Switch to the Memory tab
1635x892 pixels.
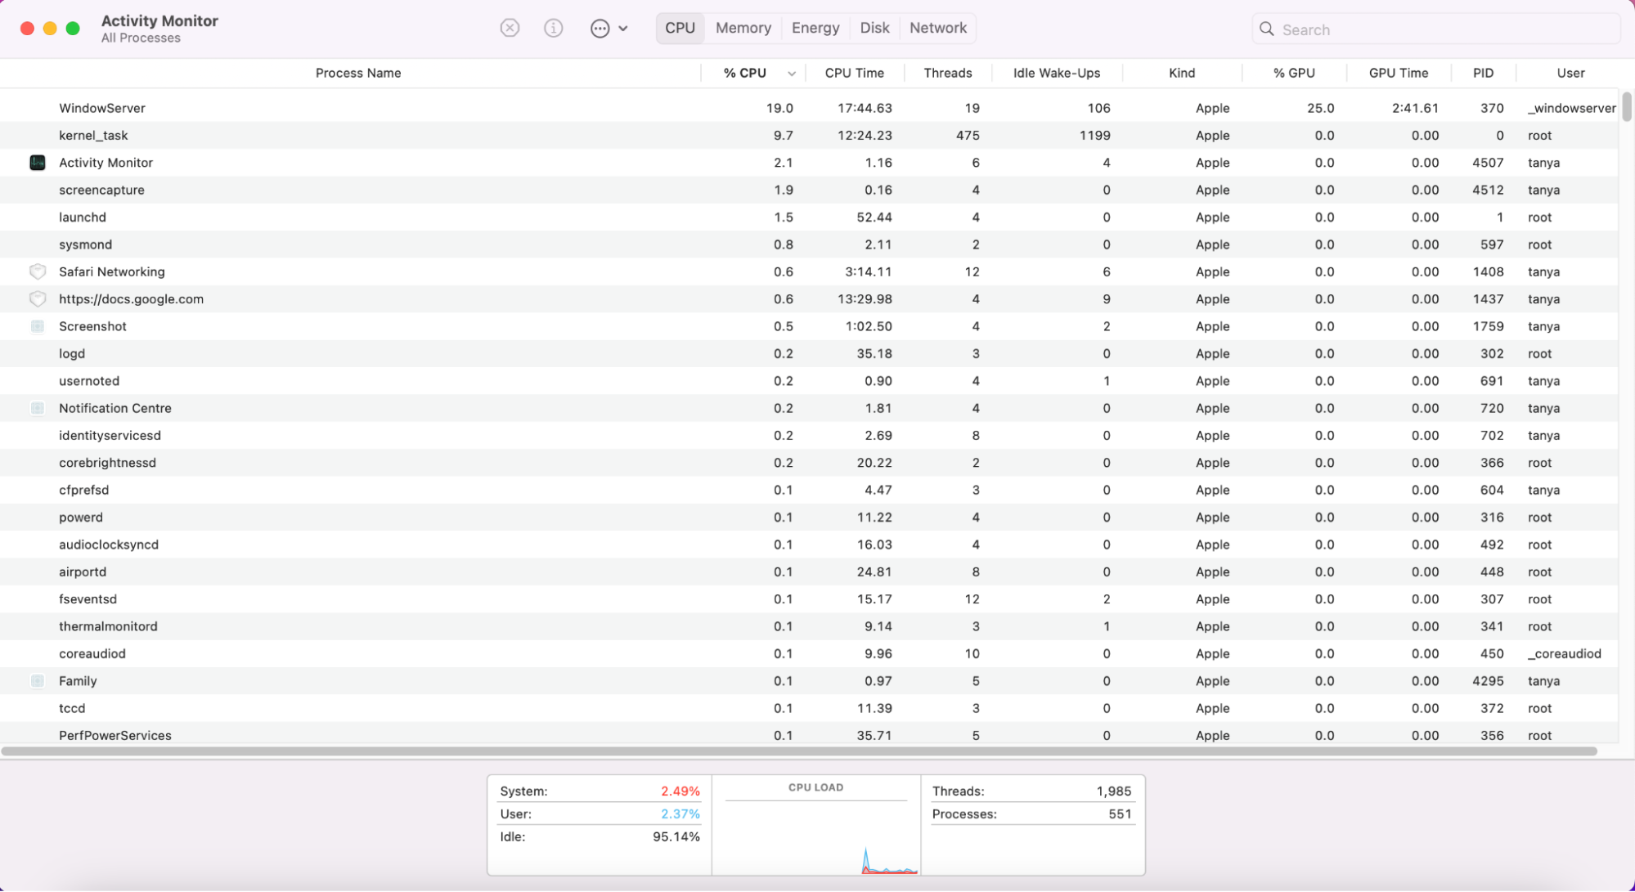(742, 27)
